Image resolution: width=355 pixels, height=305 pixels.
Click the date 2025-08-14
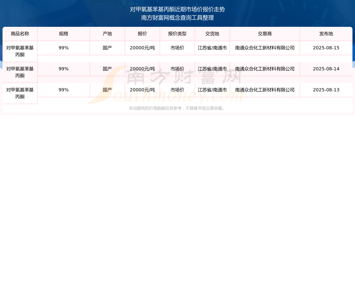tap(326, 69)
